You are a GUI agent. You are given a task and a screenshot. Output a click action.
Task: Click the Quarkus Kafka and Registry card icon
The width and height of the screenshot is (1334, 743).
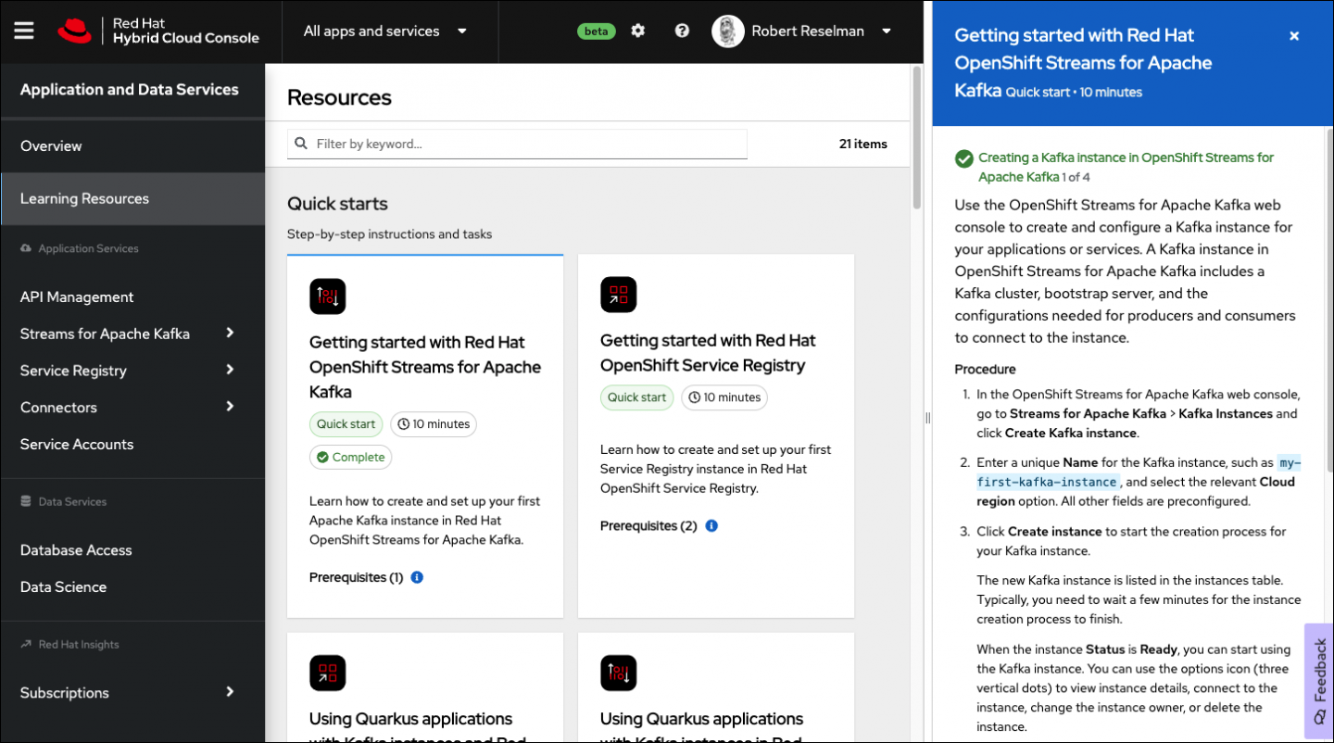(x=327, y=673)
